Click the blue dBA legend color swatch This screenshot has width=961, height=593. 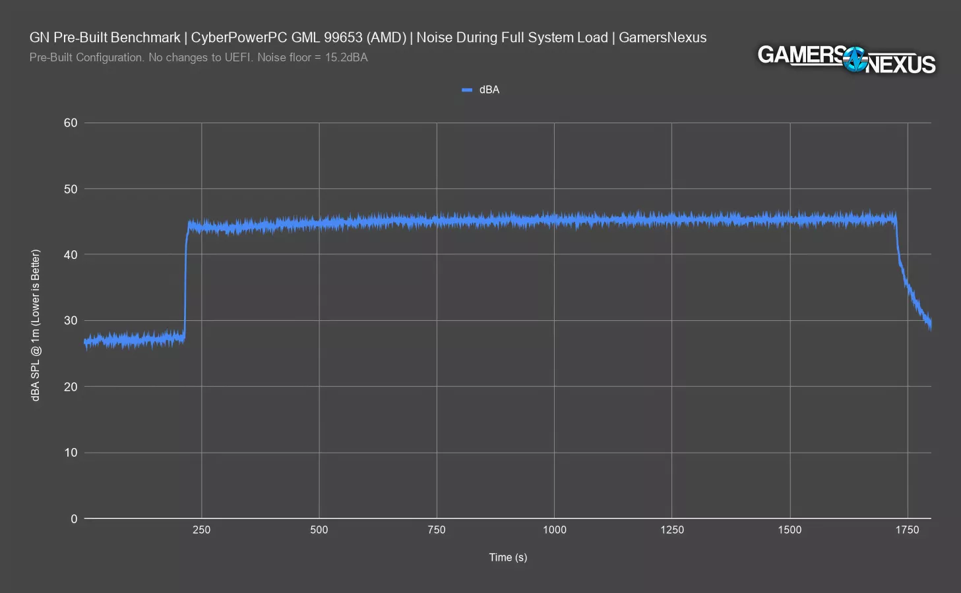coord(467,90)
